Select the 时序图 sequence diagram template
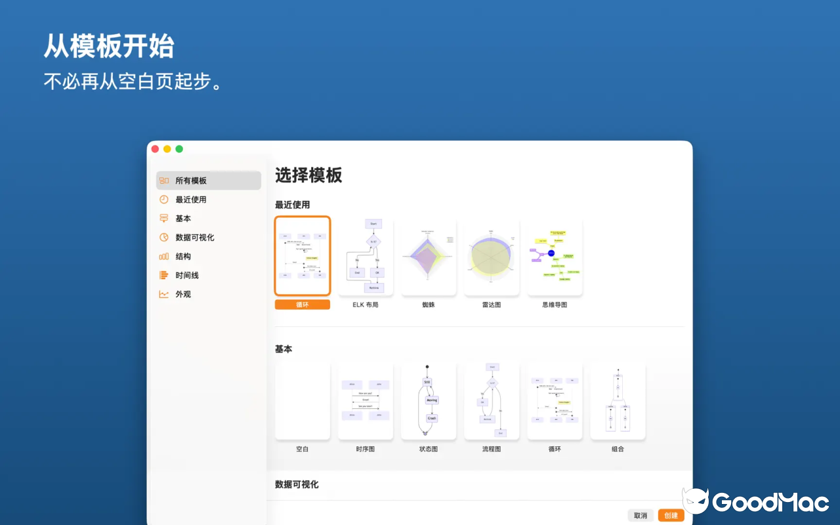 pyautogui.click(x=366, y=401)
